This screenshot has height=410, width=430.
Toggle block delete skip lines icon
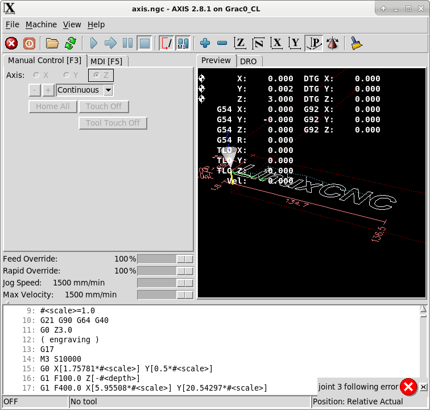pos(166,43)
